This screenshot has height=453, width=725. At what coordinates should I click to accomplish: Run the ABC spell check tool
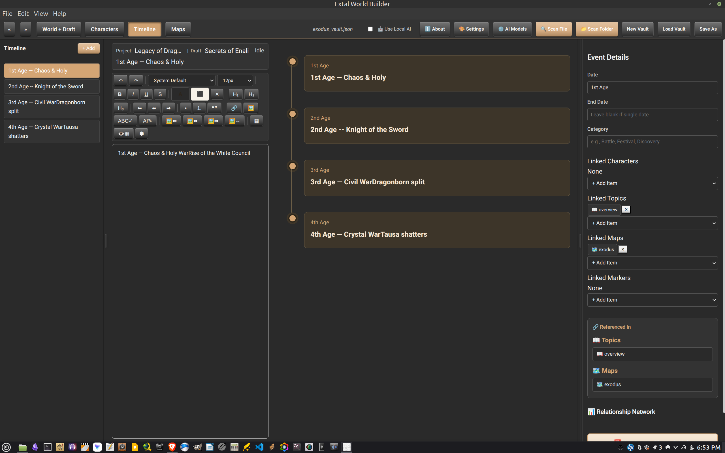[125, 121]
